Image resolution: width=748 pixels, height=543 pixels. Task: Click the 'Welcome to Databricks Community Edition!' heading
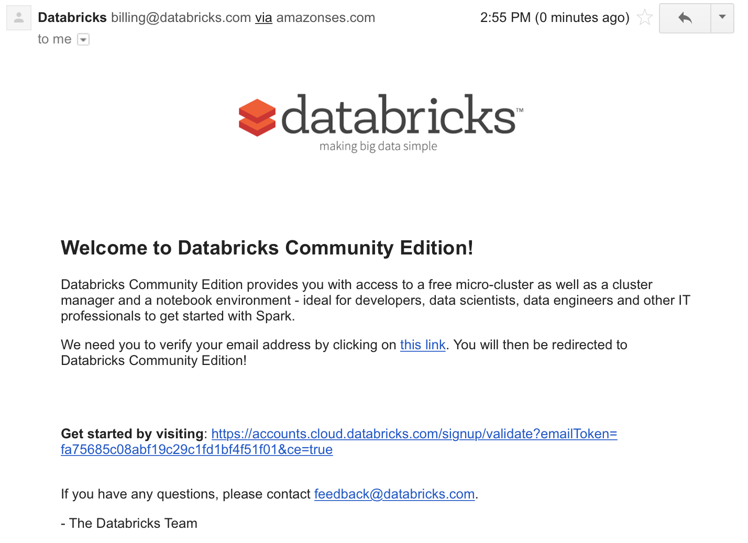(x=267, y=248)
